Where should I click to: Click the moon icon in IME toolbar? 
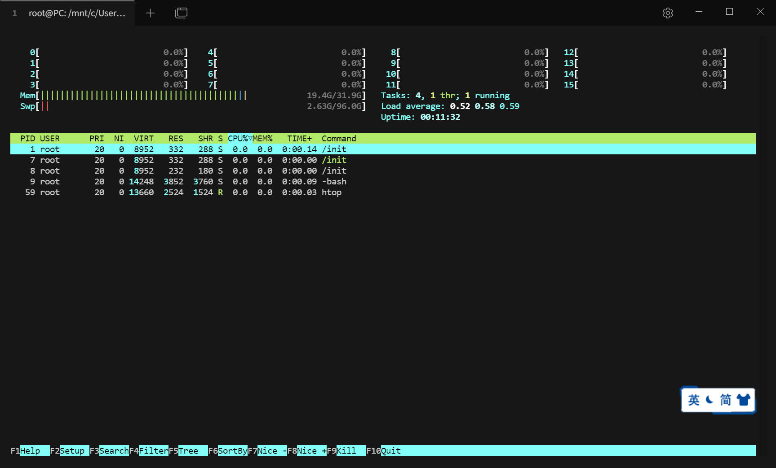[709, 399]
